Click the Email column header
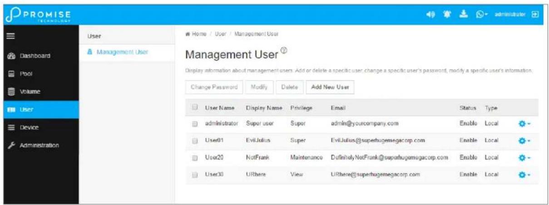549x205 pixels. coord(339,108)
